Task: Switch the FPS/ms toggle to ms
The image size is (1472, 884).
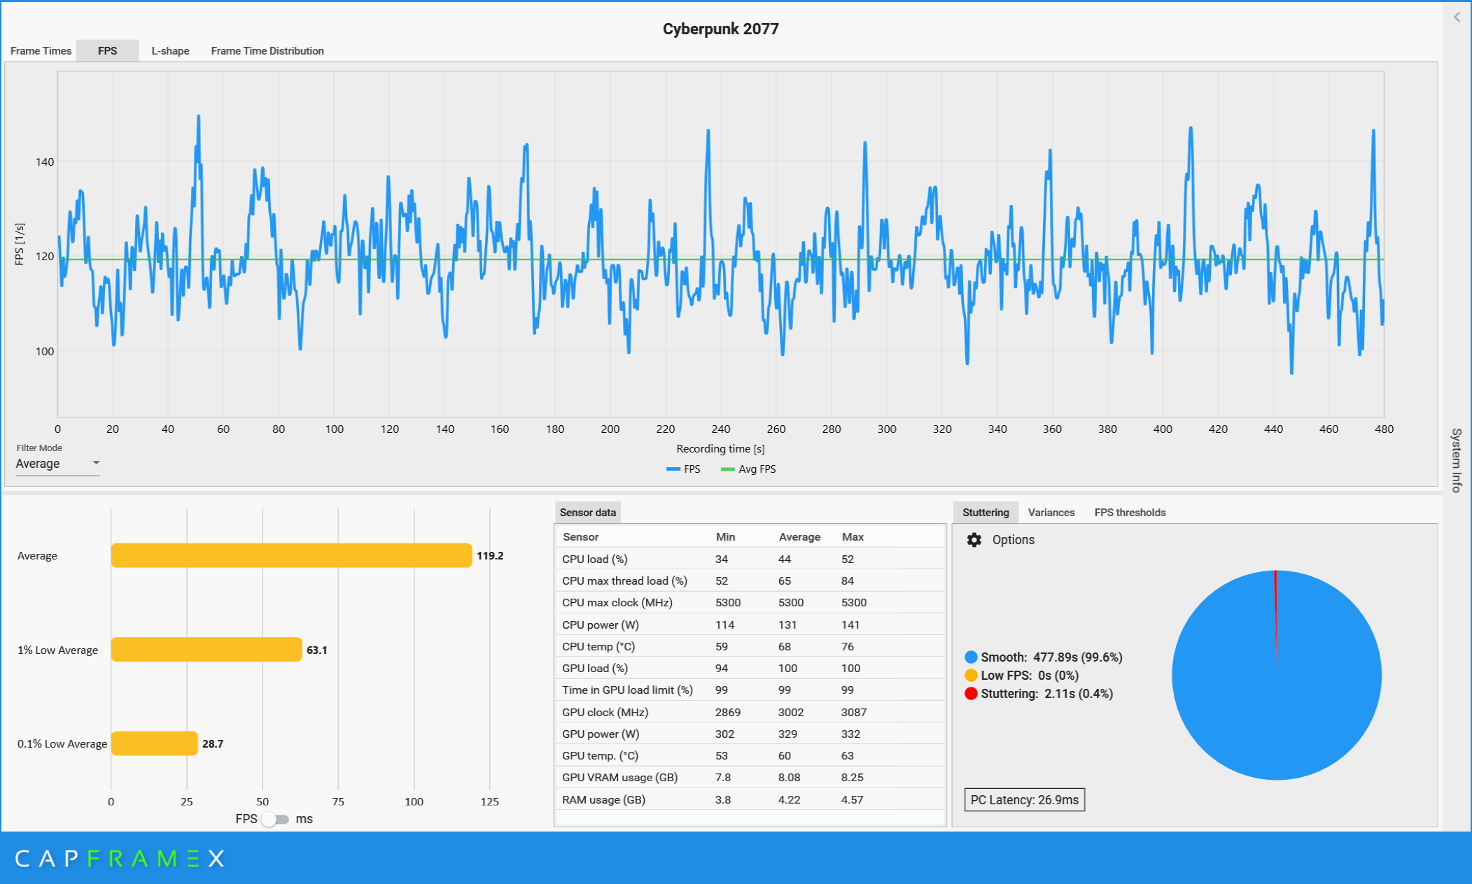Action: [x=275, y=819]
